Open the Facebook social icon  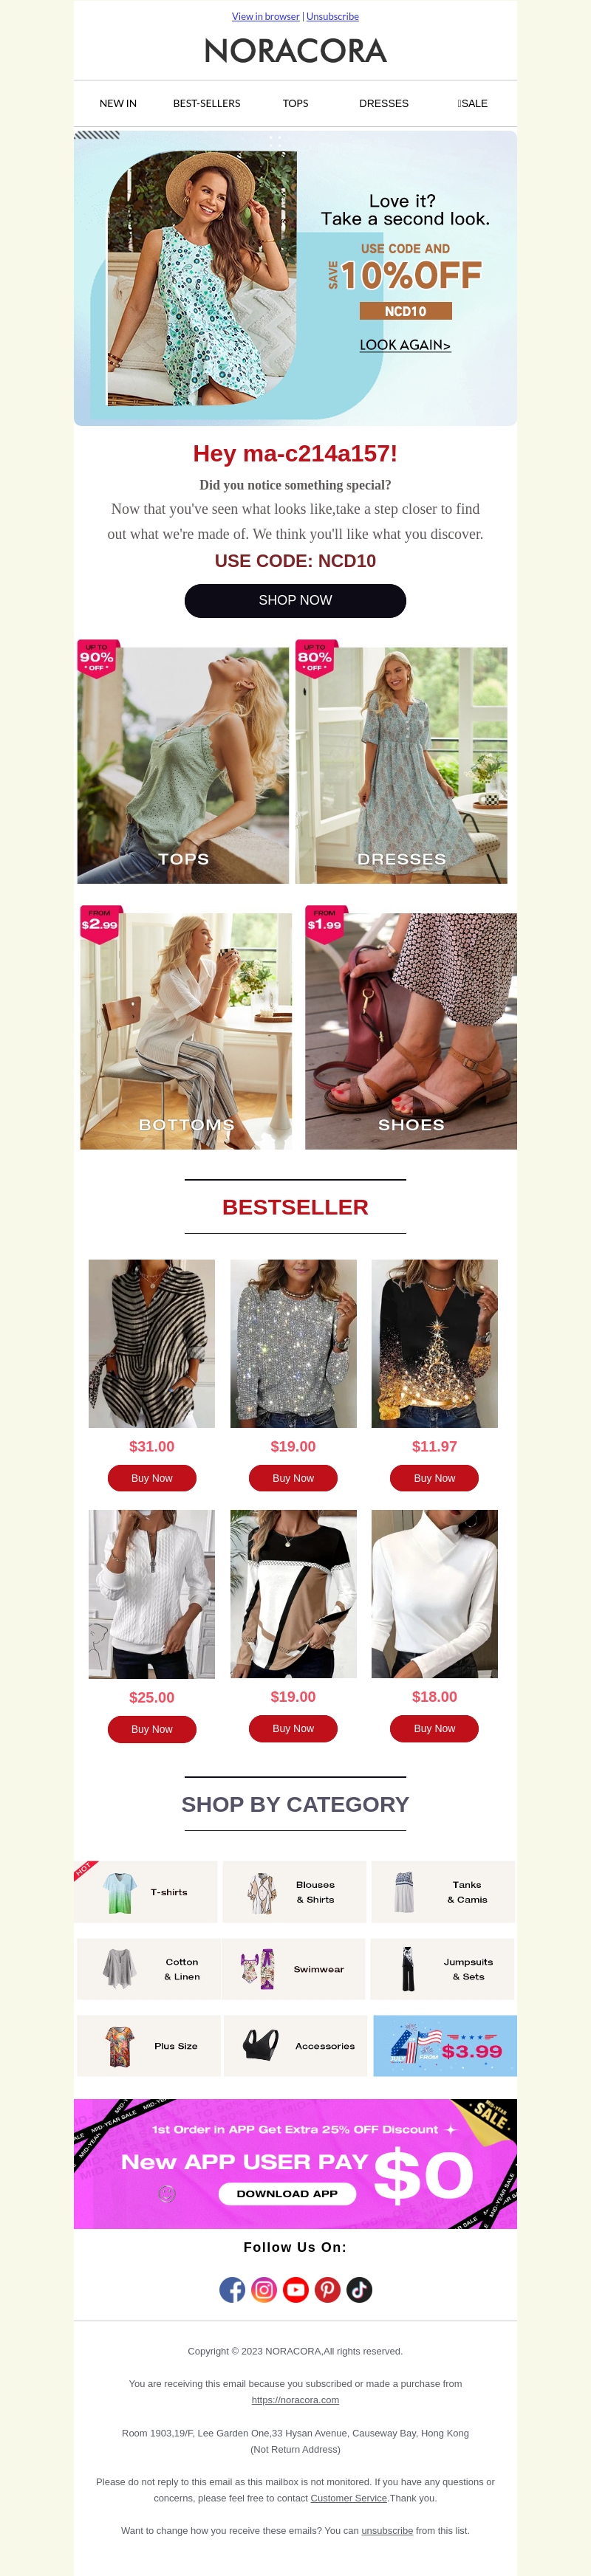pyautogui.click(x=232, y=2289)
